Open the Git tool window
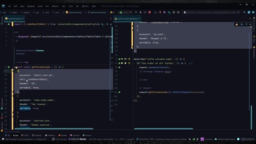This screenshot has height=144, width=256. (x=7, y=135)
